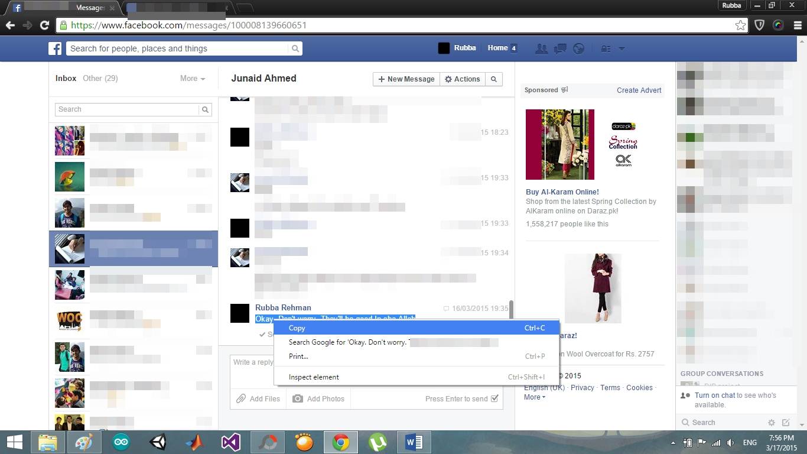Click the Al-Karam ad image
This screenshot has width=807, height=454.
560,144
